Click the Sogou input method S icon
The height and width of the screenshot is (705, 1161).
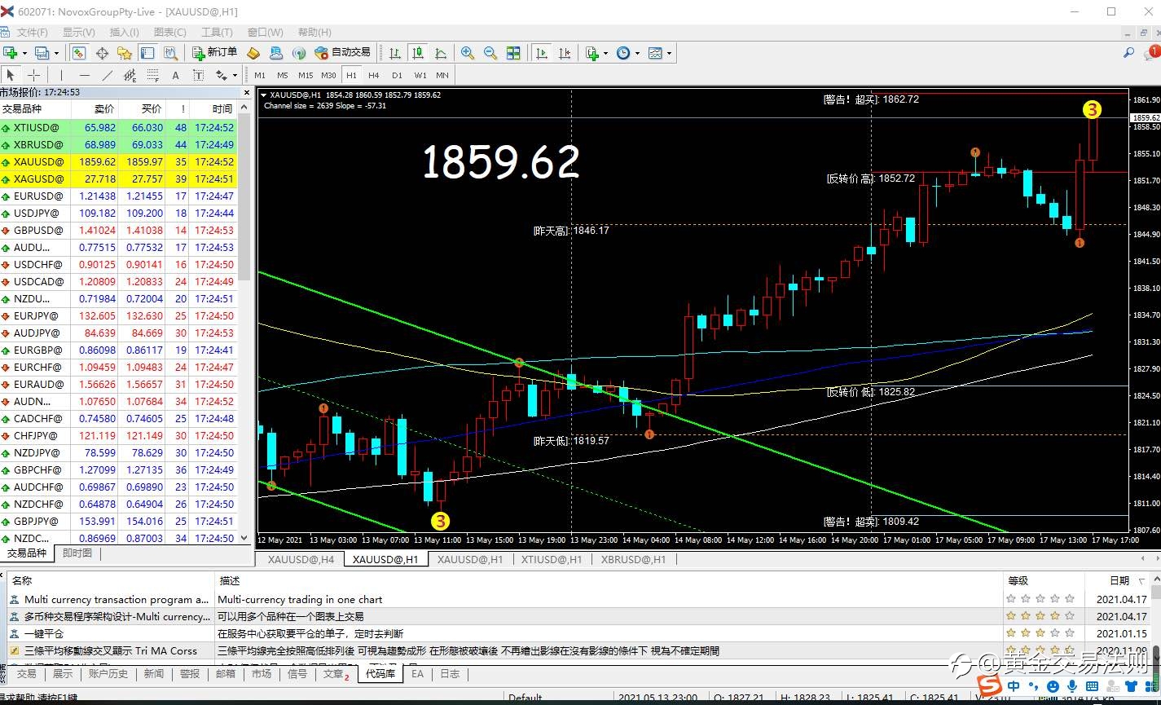coord(988,685)
